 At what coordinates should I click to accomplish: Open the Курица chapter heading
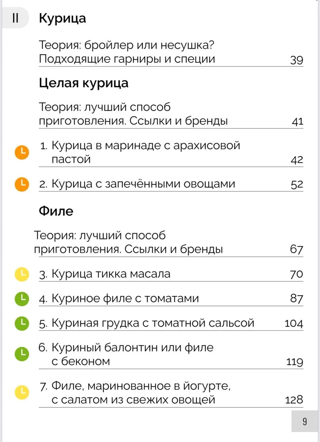[x=62, y=18]
